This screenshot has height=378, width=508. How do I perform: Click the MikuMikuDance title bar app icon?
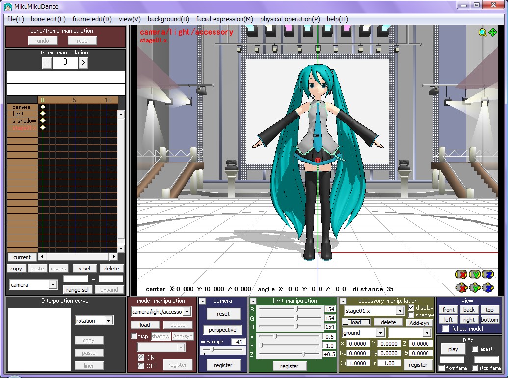point(8,6)
